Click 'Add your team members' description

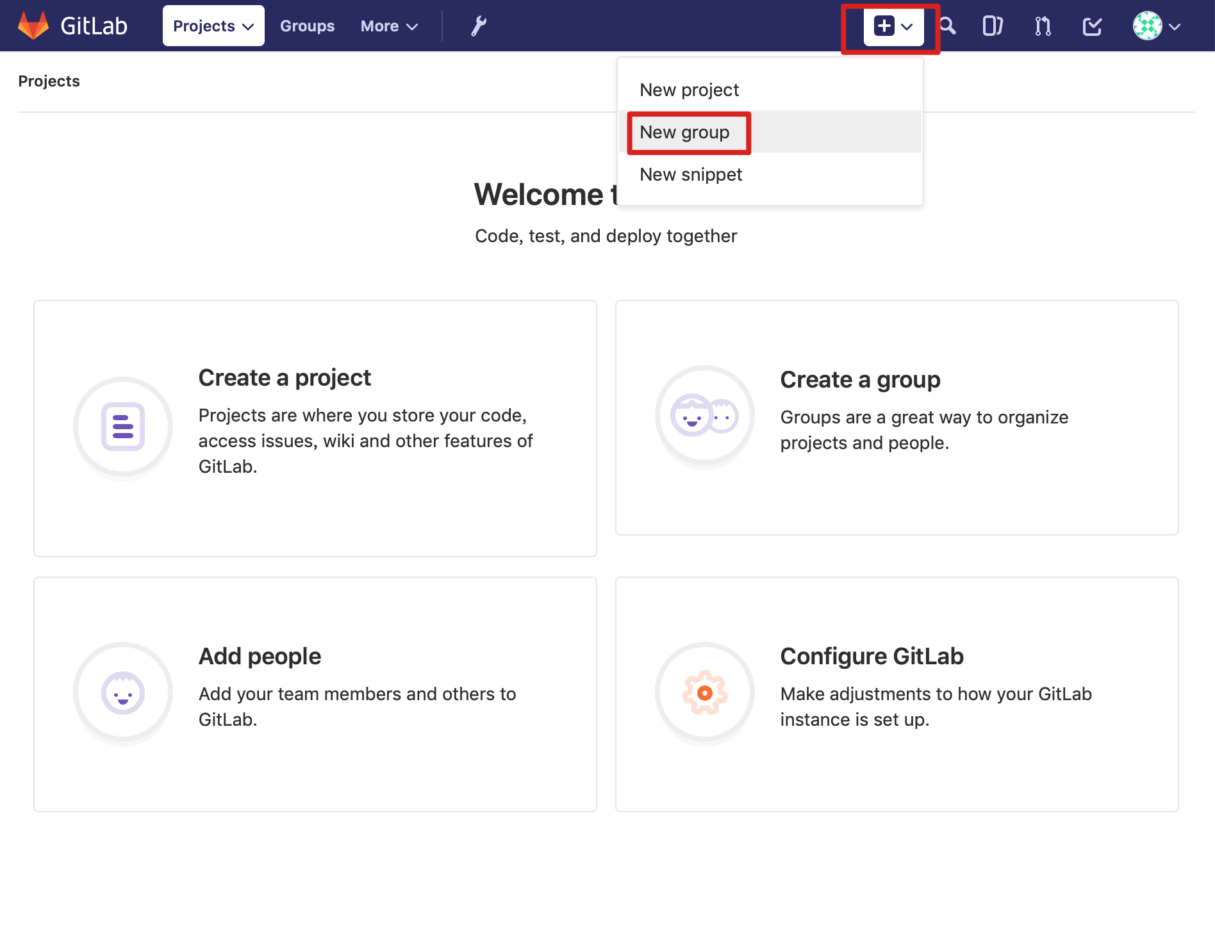point(357,707)
